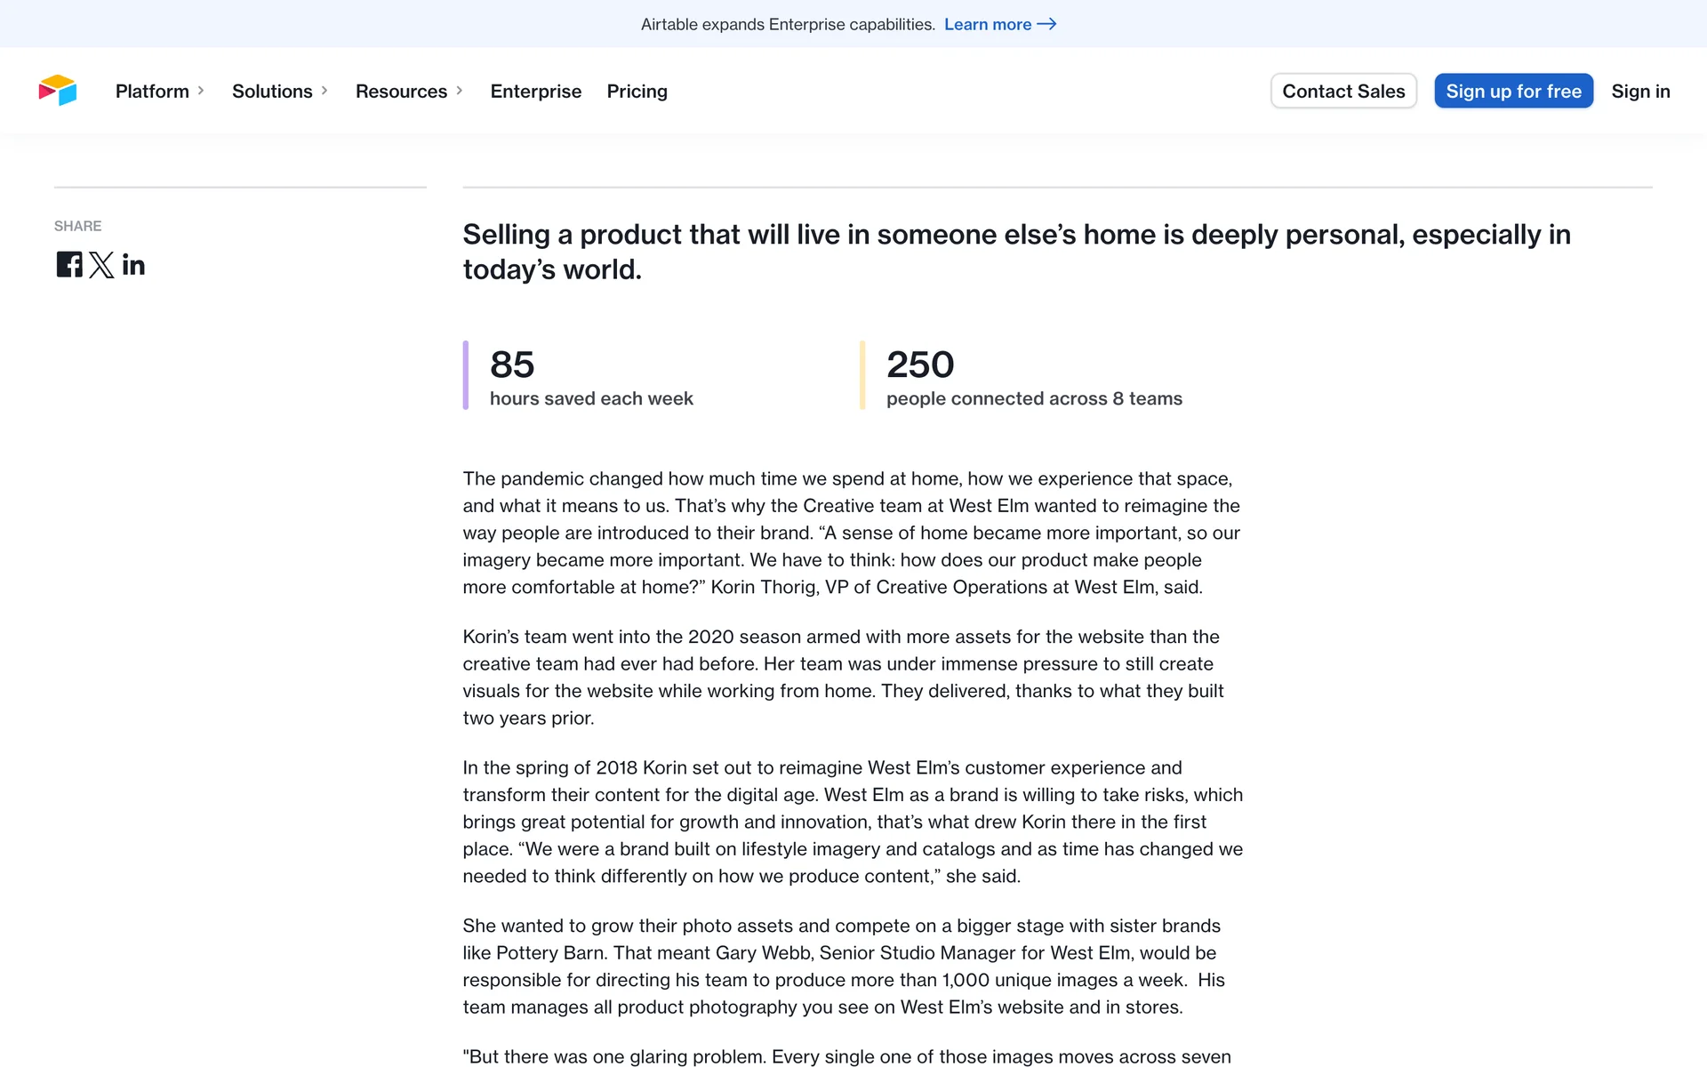This screenshot has height=1067, width=1707.
Task: Share article on LinkedIn
Action: pyautogui.click(x=133, y=265)
